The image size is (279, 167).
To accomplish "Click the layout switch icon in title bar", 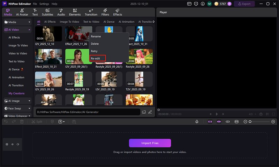I will tap(189, 4).
